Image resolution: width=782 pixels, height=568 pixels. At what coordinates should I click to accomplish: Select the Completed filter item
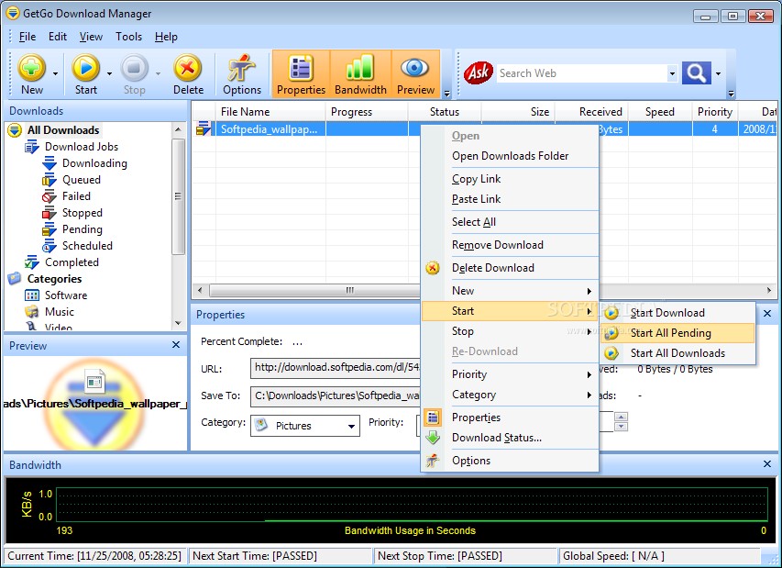[x=72, y=262]
